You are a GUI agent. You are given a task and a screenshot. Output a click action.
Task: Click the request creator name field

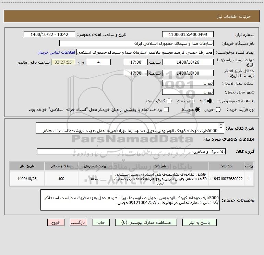coord(145,52)
